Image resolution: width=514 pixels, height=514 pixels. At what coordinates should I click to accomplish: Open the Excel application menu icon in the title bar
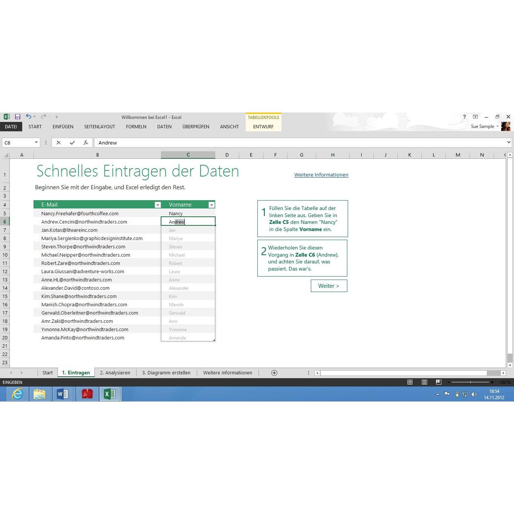(x=6, y=117)
